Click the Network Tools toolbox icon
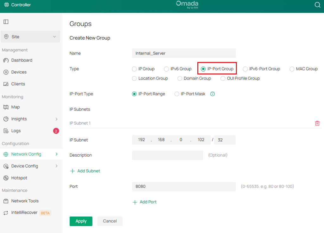Viewport: 324px width, 233px height. point(6,201)
